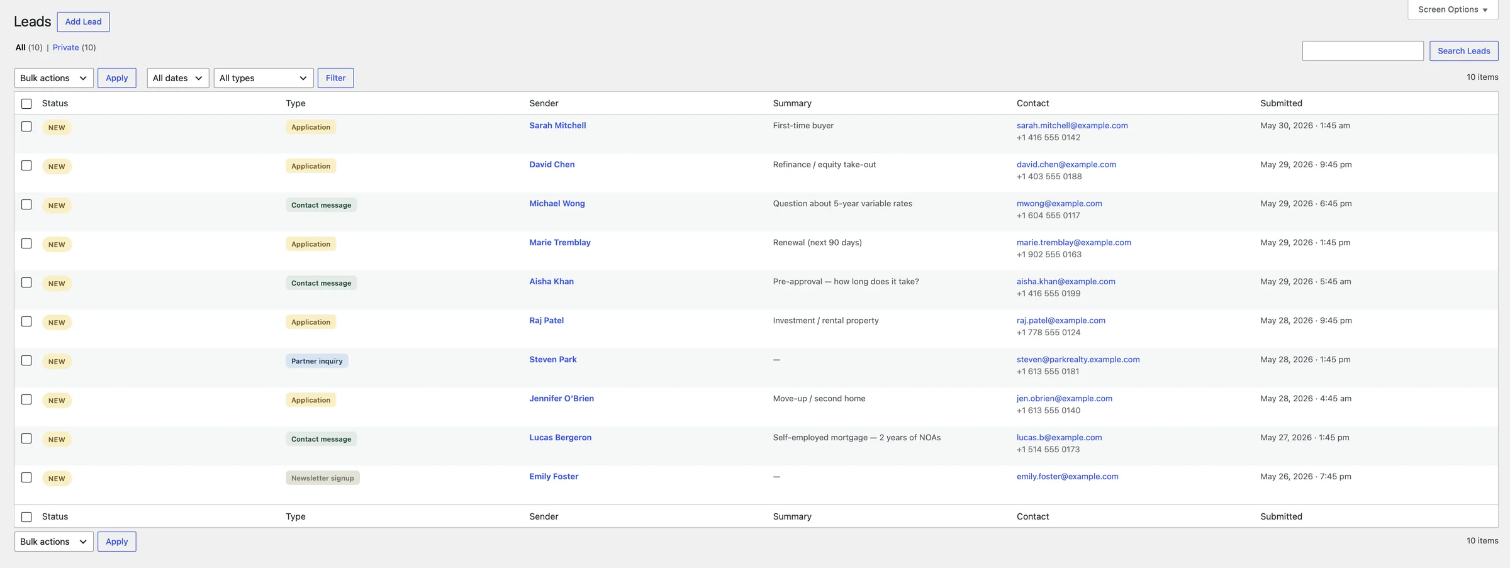The image size is (1510, 568).
Task: Tick the Aisha Khan lead checkbox
Action: (x=26, y=282)
